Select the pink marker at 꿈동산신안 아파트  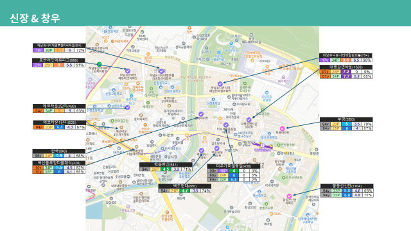289,196
